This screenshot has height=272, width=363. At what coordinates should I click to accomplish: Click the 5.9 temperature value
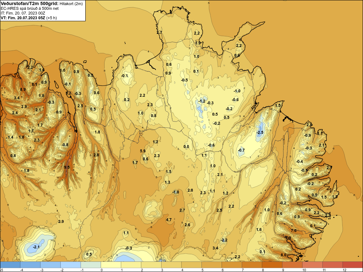click(x=143, y=151)
